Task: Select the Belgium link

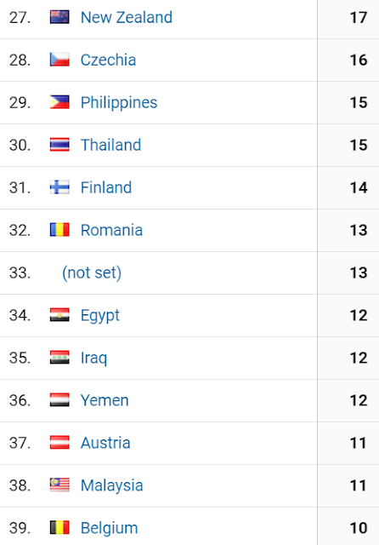Action: [110, 528]
